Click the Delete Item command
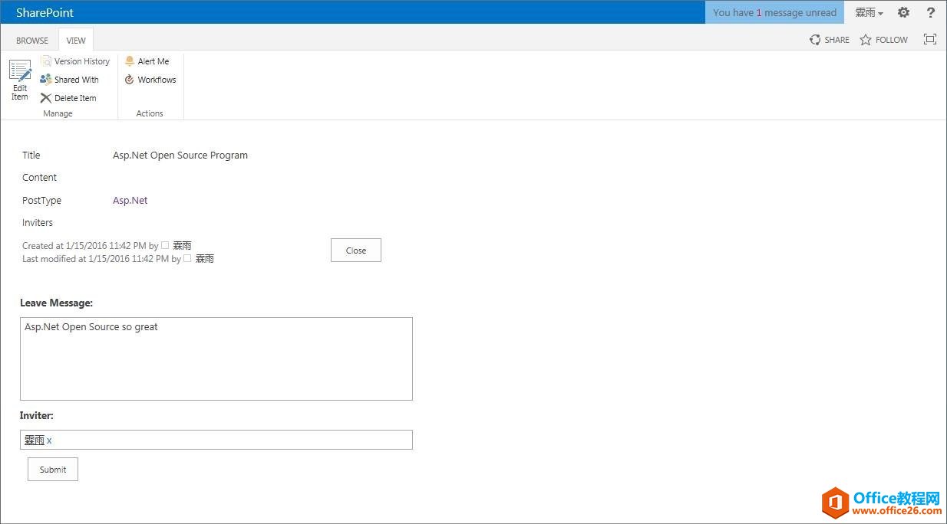The image size is (947, 524). point(68,98)
